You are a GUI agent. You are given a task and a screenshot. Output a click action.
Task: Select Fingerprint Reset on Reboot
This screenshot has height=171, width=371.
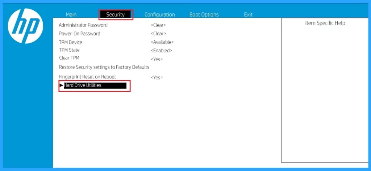click(x=87, y=77)
